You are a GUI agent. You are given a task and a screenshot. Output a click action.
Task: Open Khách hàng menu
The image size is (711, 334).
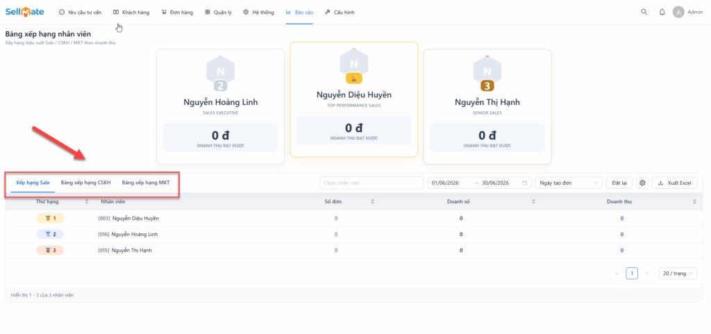[131, 12]
